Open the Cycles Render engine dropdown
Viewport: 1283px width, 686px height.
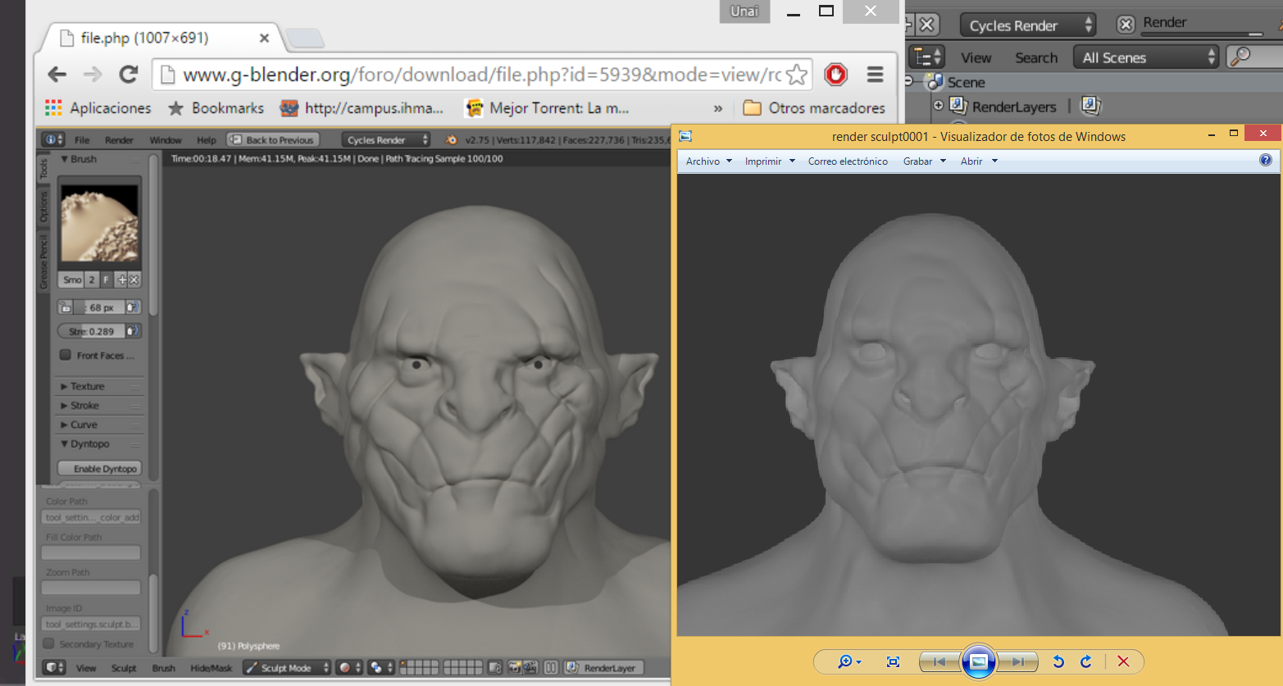coord(1028,25)
